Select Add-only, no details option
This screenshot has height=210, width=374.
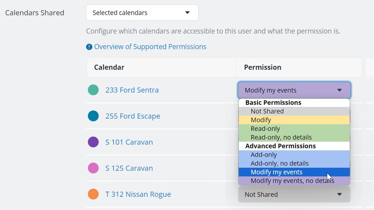coord(294,163)
